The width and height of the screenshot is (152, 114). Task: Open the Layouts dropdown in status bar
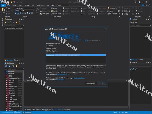click(18, 112)
